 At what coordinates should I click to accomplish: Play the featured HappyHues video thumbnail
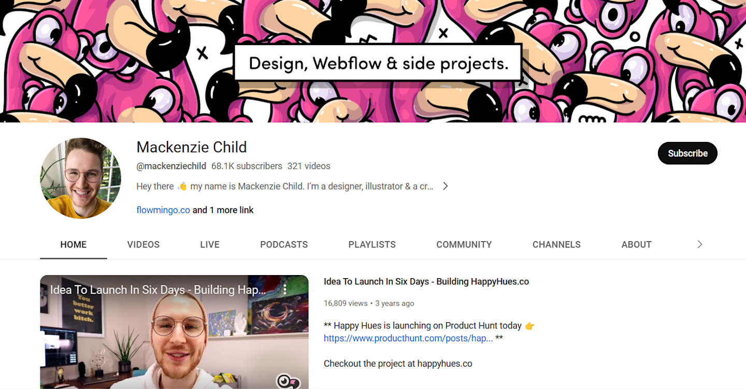tap(174, 332)
